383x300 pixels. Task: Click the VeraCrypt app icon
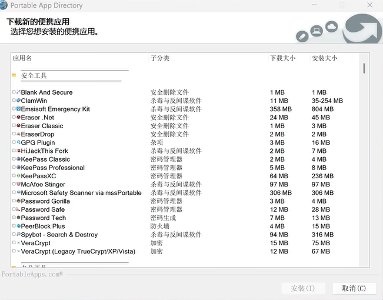pyautogui.click(x=18, y=242)
